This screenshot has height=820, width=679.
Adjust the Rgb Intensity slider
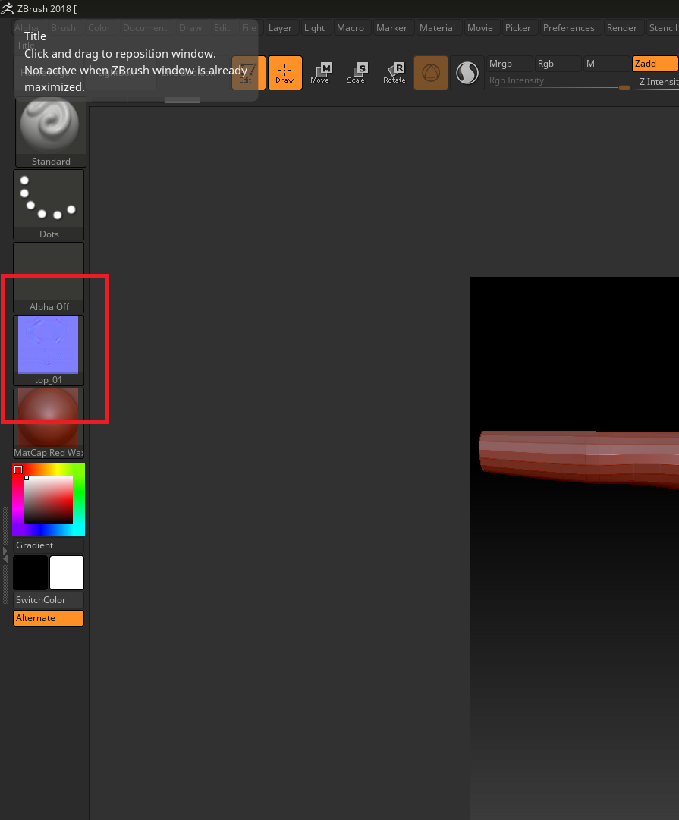pos(558,81)
